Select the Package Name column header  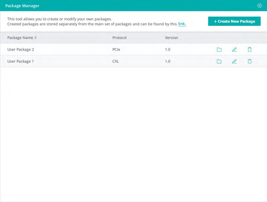click(x=20, y=38)
